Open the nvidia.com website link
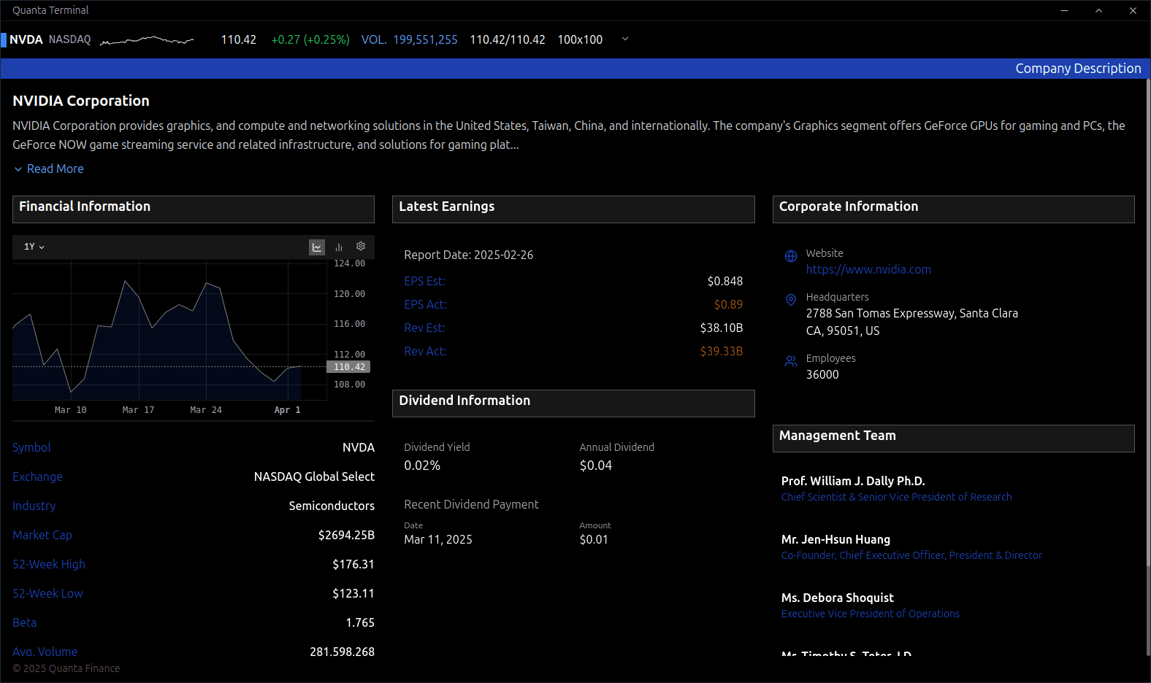Viewport: 1151px width, 683px height. (x=868, y=269)
